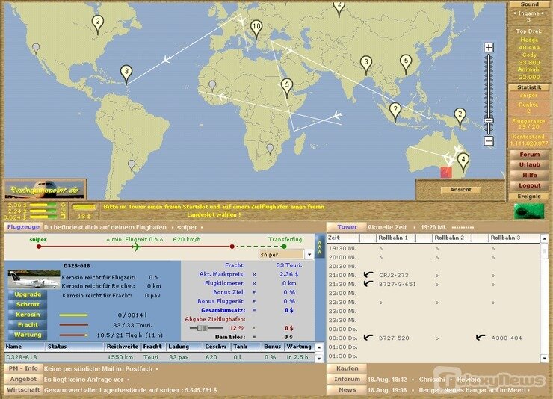This screenshot has width=553, height=399.
Task: Select Rollbahn 1 slot at 20:00 Mi.
Action: coord(381,257)
